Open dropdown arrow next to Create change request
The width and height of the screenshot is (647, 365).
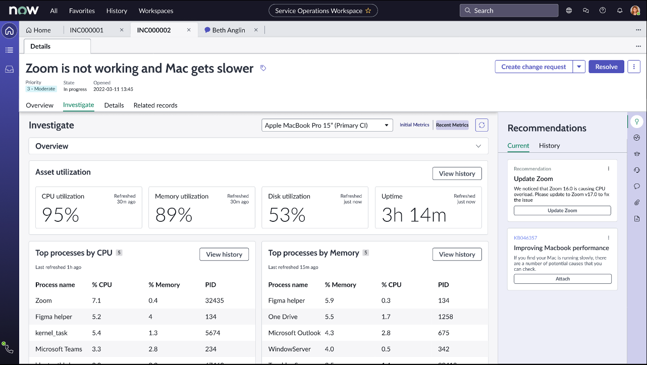[x=579, y=67]
